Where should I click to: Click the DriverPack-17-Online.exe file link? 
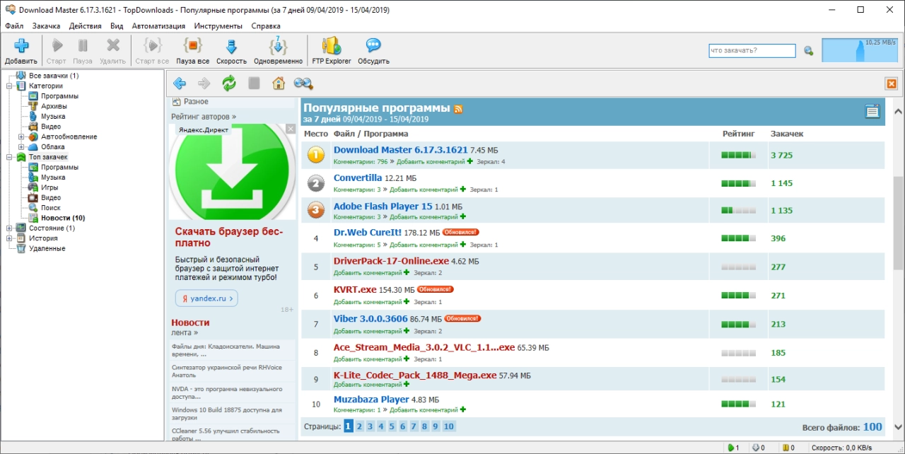[391, 261]
